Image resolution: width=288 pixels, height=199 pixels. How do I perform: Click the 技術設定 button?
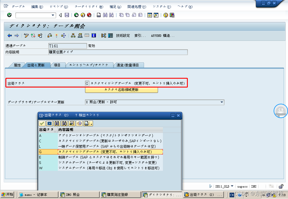pos(123,36)
